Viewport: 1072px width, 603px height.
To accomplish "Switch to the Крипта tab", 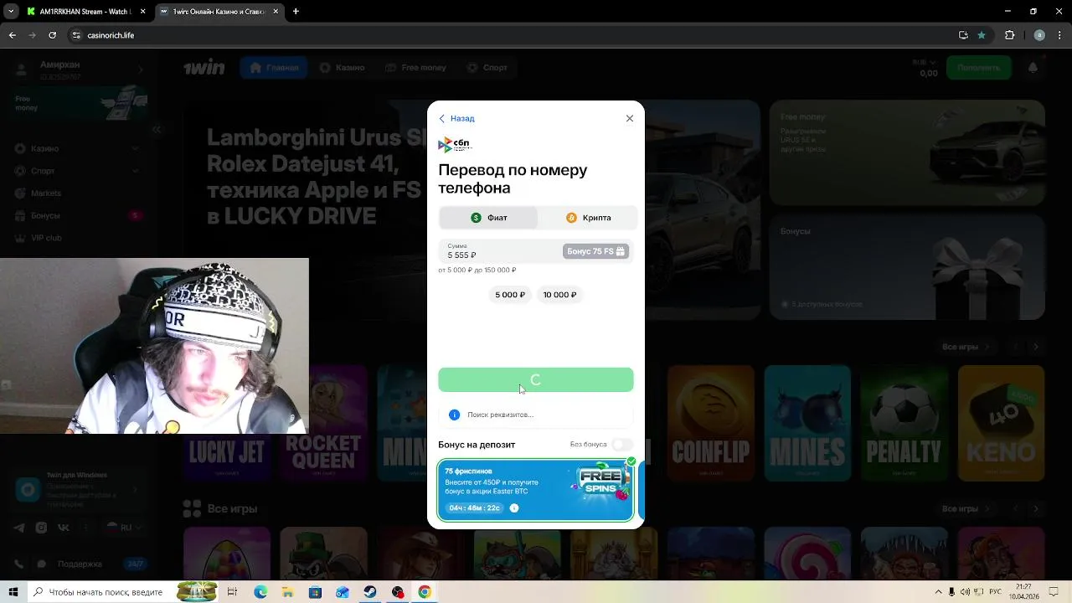I will click(588, 218).
